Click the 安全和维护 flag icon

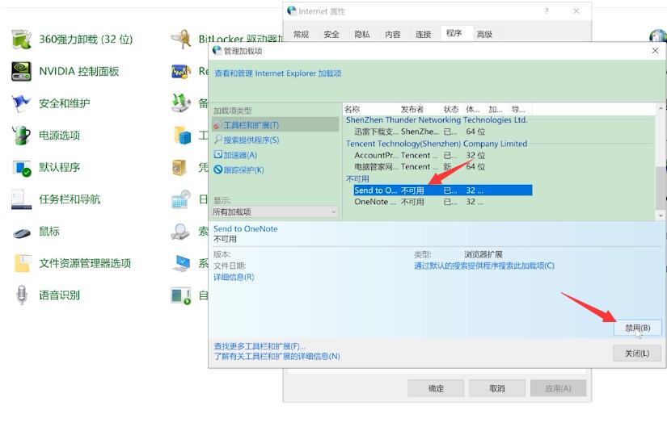pos(21,103)
